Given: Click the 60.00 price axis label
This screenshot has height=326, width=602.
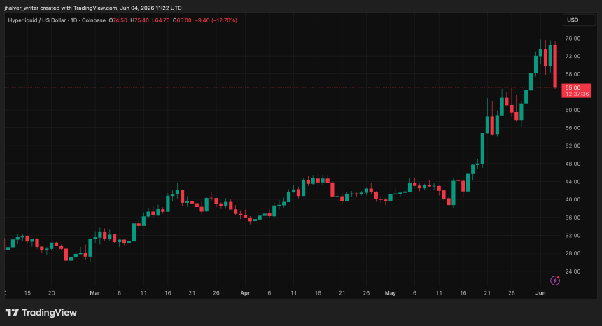Looking at the screenshot, I should (573, 110).
